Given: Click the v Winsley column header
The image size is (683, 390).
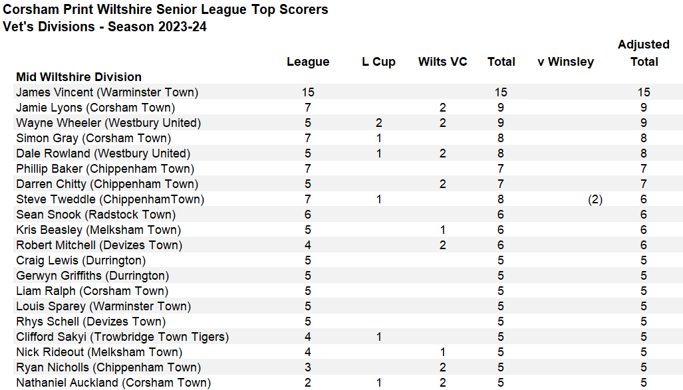Looking at the screenshot, I should pyautogui.click(x=565, y=62).
